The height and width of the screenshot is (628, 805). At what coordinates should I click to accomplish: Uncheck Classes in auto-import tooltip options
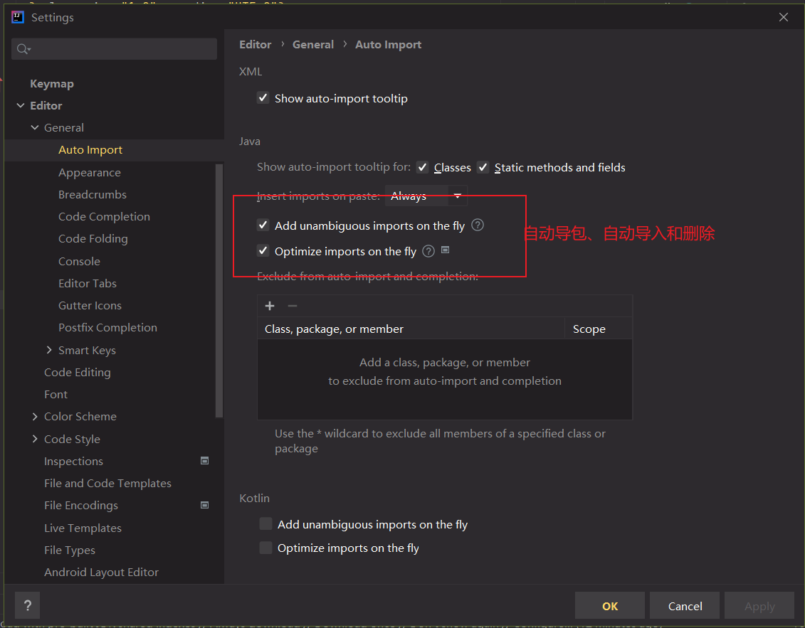pyautogui.click(x=422, y=167)
